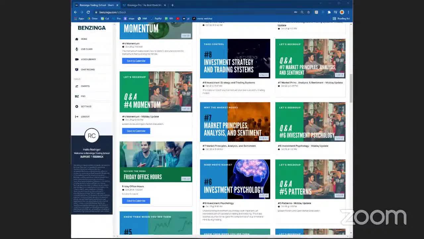424x239 pixels.
Task: Open the Q&A #4 Momentum thumbnail
Action: pyautogui.click(x=156, y=92)
